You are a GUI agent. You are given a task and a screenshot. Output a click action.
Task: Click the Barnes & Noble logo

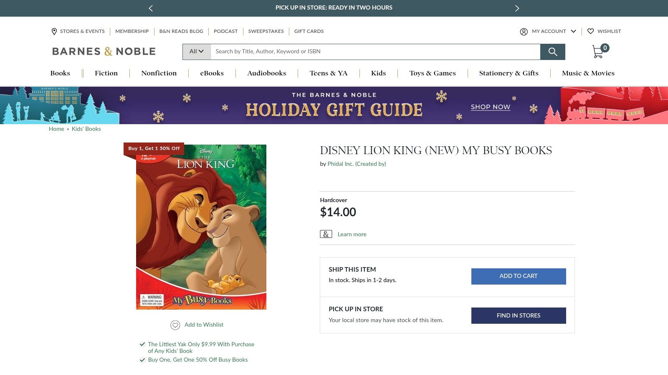[x=103, y=51]
